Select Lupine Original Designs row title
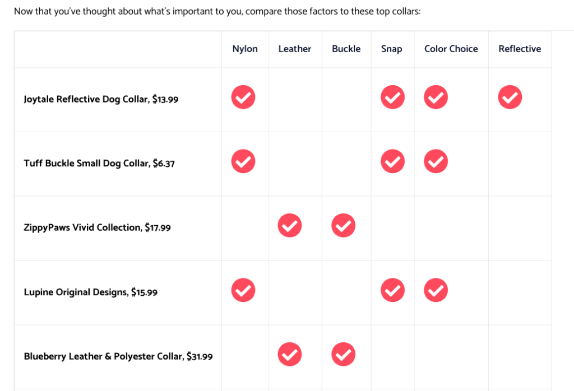The width and height of the screenshot is (574, 391). [90, 292]
